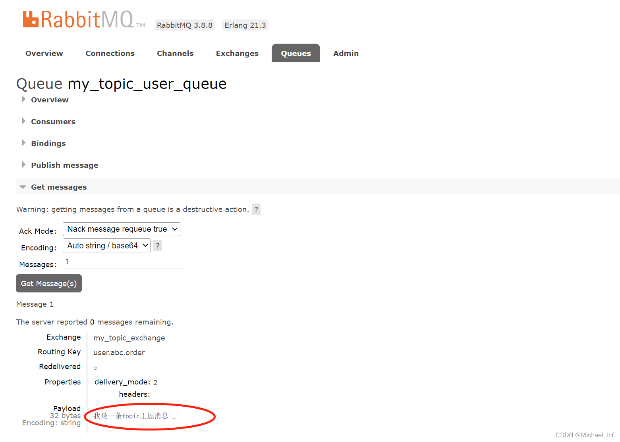Click the RabbitMQ logo
Screen dimensions: 620x442
pos(84,19)
